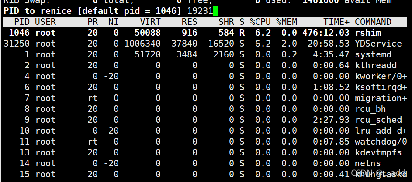
Task: Click the 37840 RES value
Action: coord(184,44)
